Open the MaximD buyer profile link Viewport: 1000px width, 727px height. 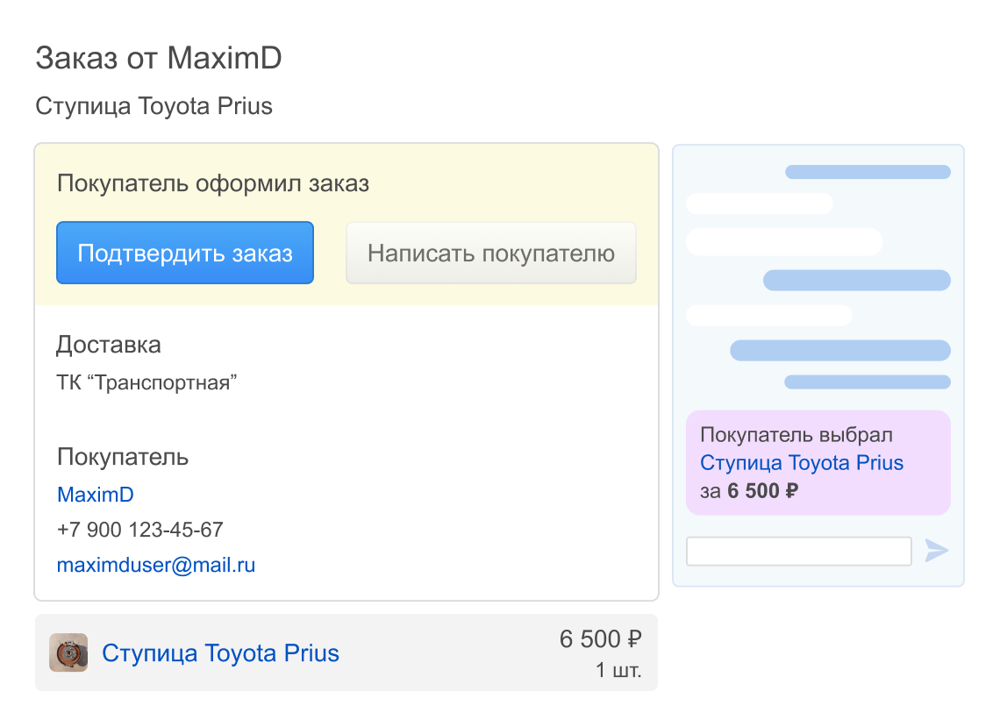tap(96, 495)
